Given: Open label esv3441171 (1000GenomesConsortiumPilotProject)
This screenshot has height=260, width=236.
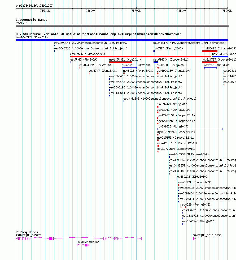Looking at the screenshot, I should (x=189, y=43).
